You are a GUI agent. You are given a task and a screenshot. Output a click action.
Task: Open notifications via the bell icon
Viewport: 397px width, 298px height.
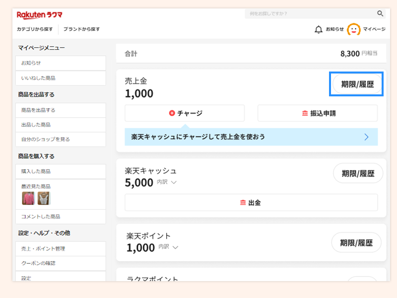(x=318, y=29)
